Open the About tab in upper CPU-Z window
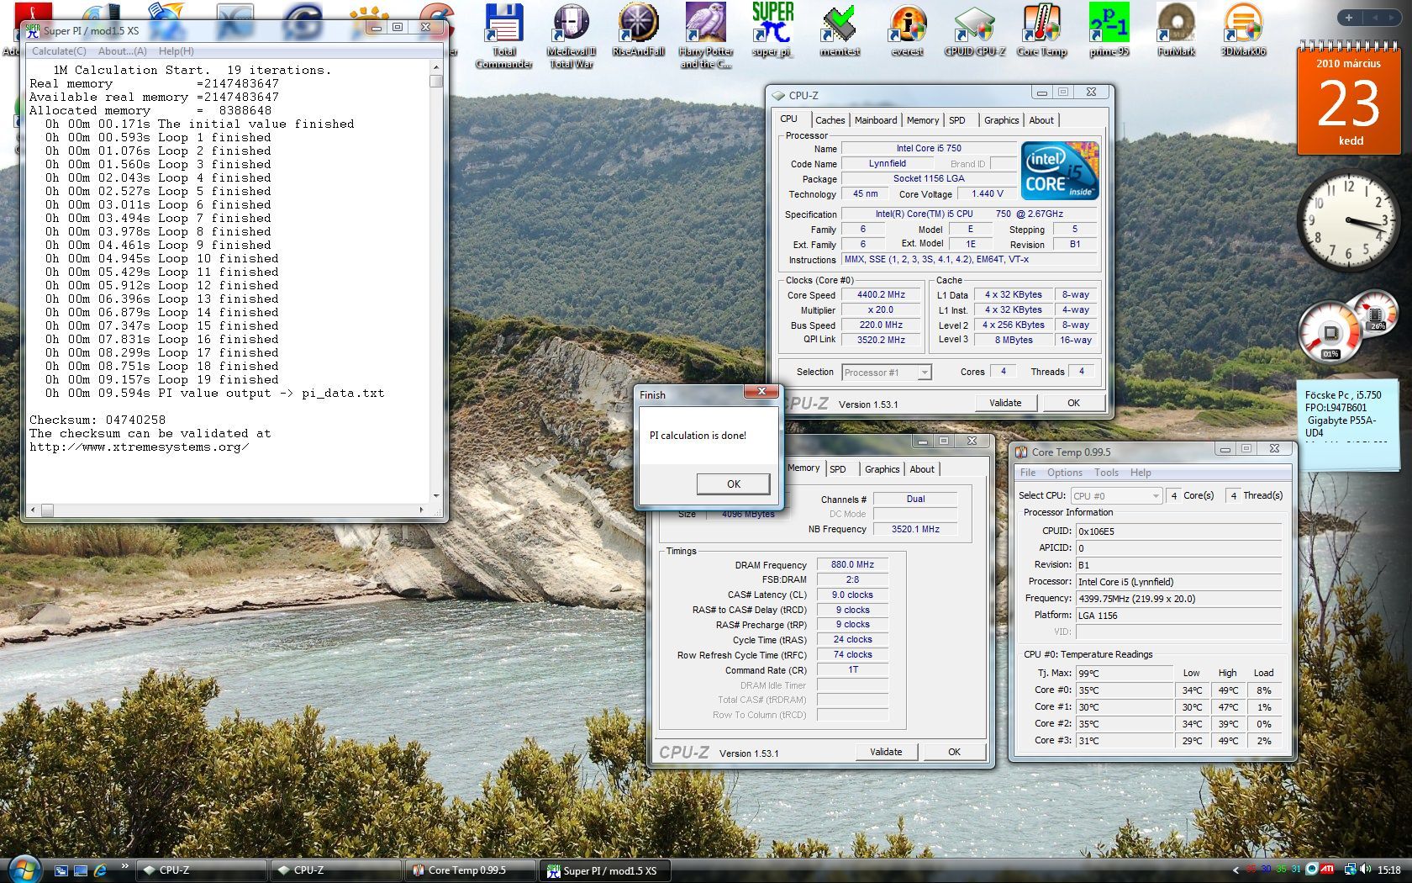 coord(1041,120)
